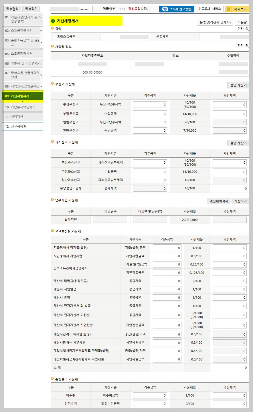Viewport: 253px width, 412px height.
Task: Click 허위수취 가산세액 field
Action: (230, 404)
